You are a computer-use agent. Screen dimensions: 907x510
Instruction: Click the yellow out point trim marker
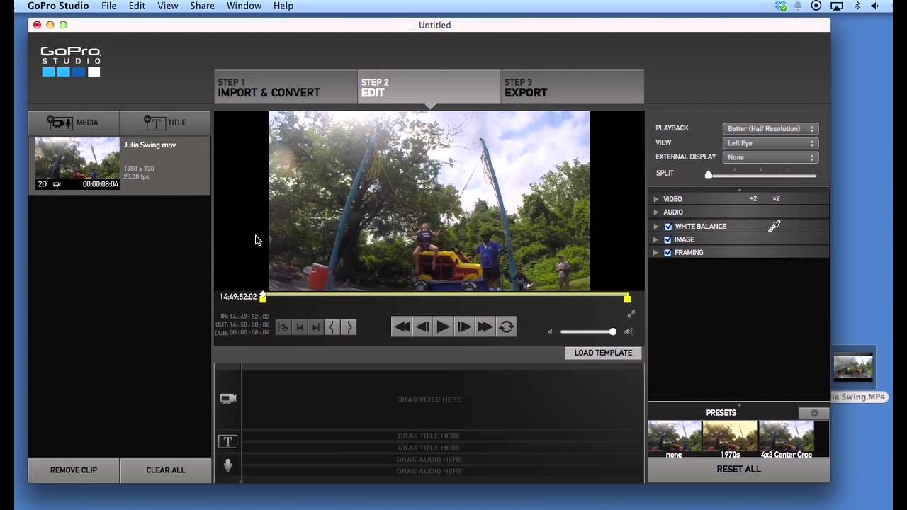(x=627, y=298)
